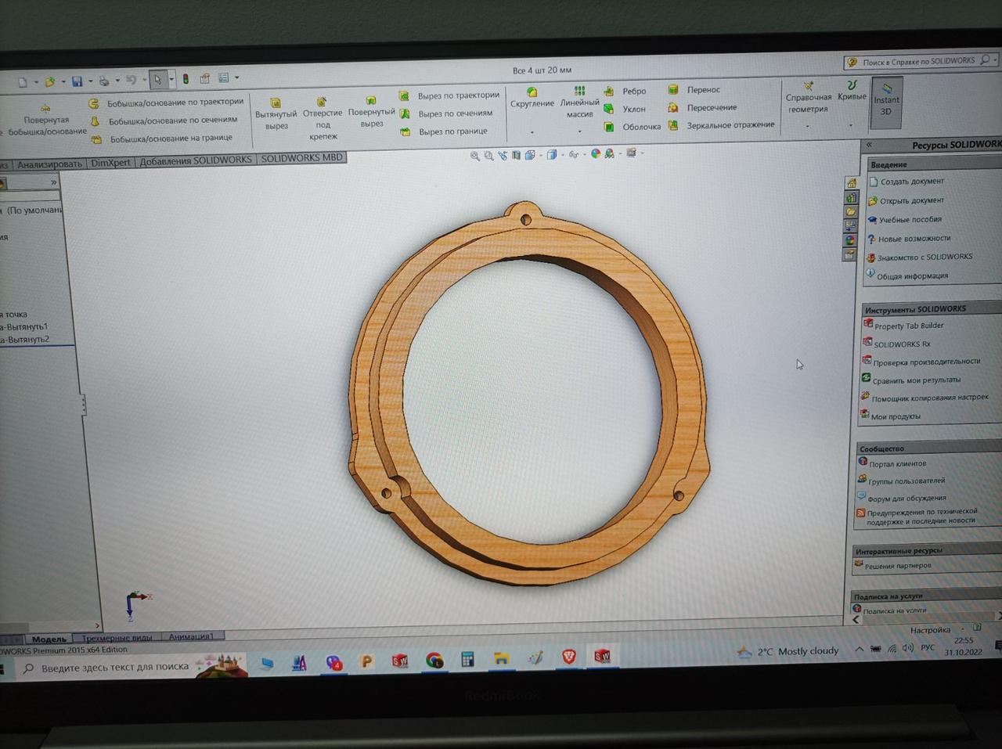Screen dimensions: 1002x749
Task: Activate the Select cursor tool
Action: click(x=157, y=79)
